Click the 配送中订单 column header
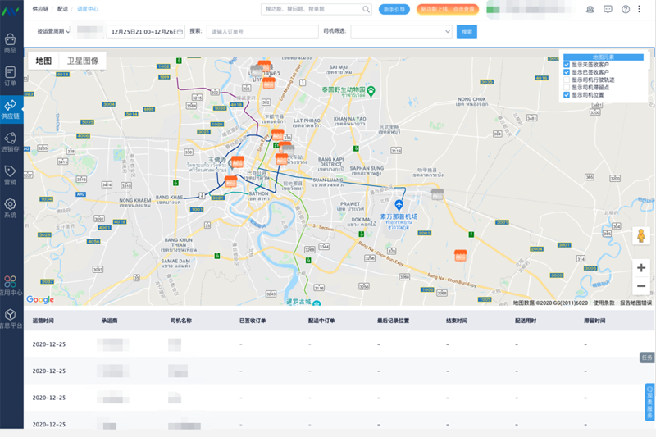656x437 pixels. coord(321,321)
